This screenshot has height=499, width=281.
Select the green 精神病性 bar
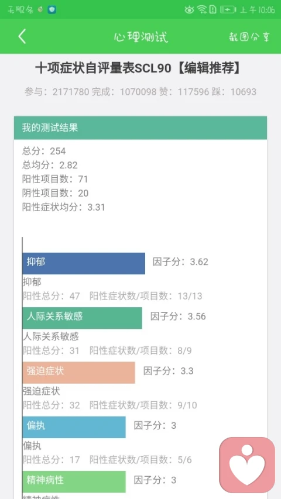pos(74,481)
